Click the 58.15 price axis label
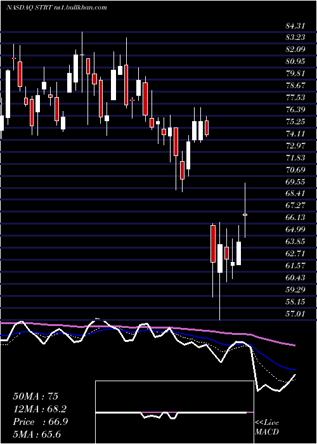The image size is (317, 444). click(295, 302)
